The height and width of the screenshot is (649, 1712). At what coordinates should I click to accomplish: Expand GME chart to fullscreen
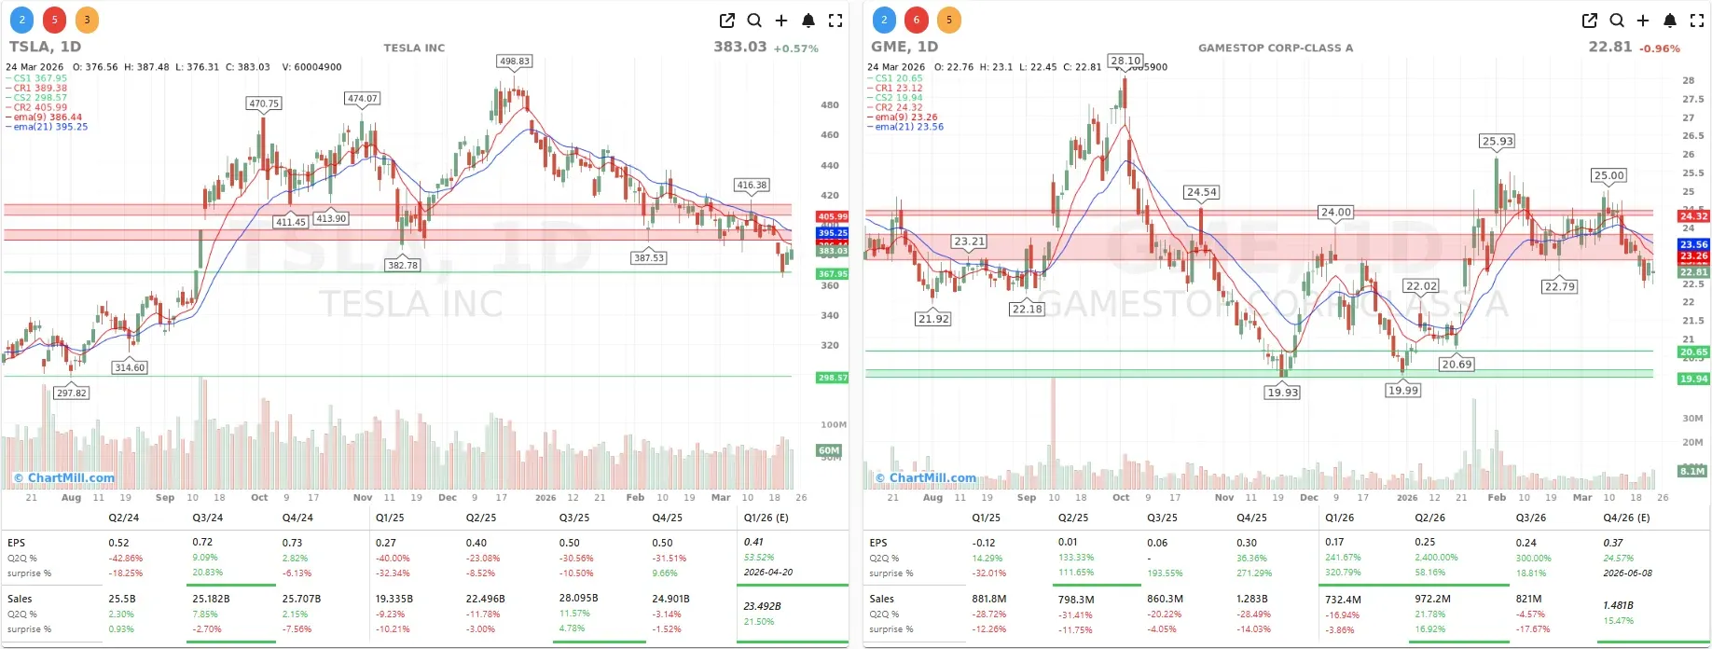tap(1697, 21)
